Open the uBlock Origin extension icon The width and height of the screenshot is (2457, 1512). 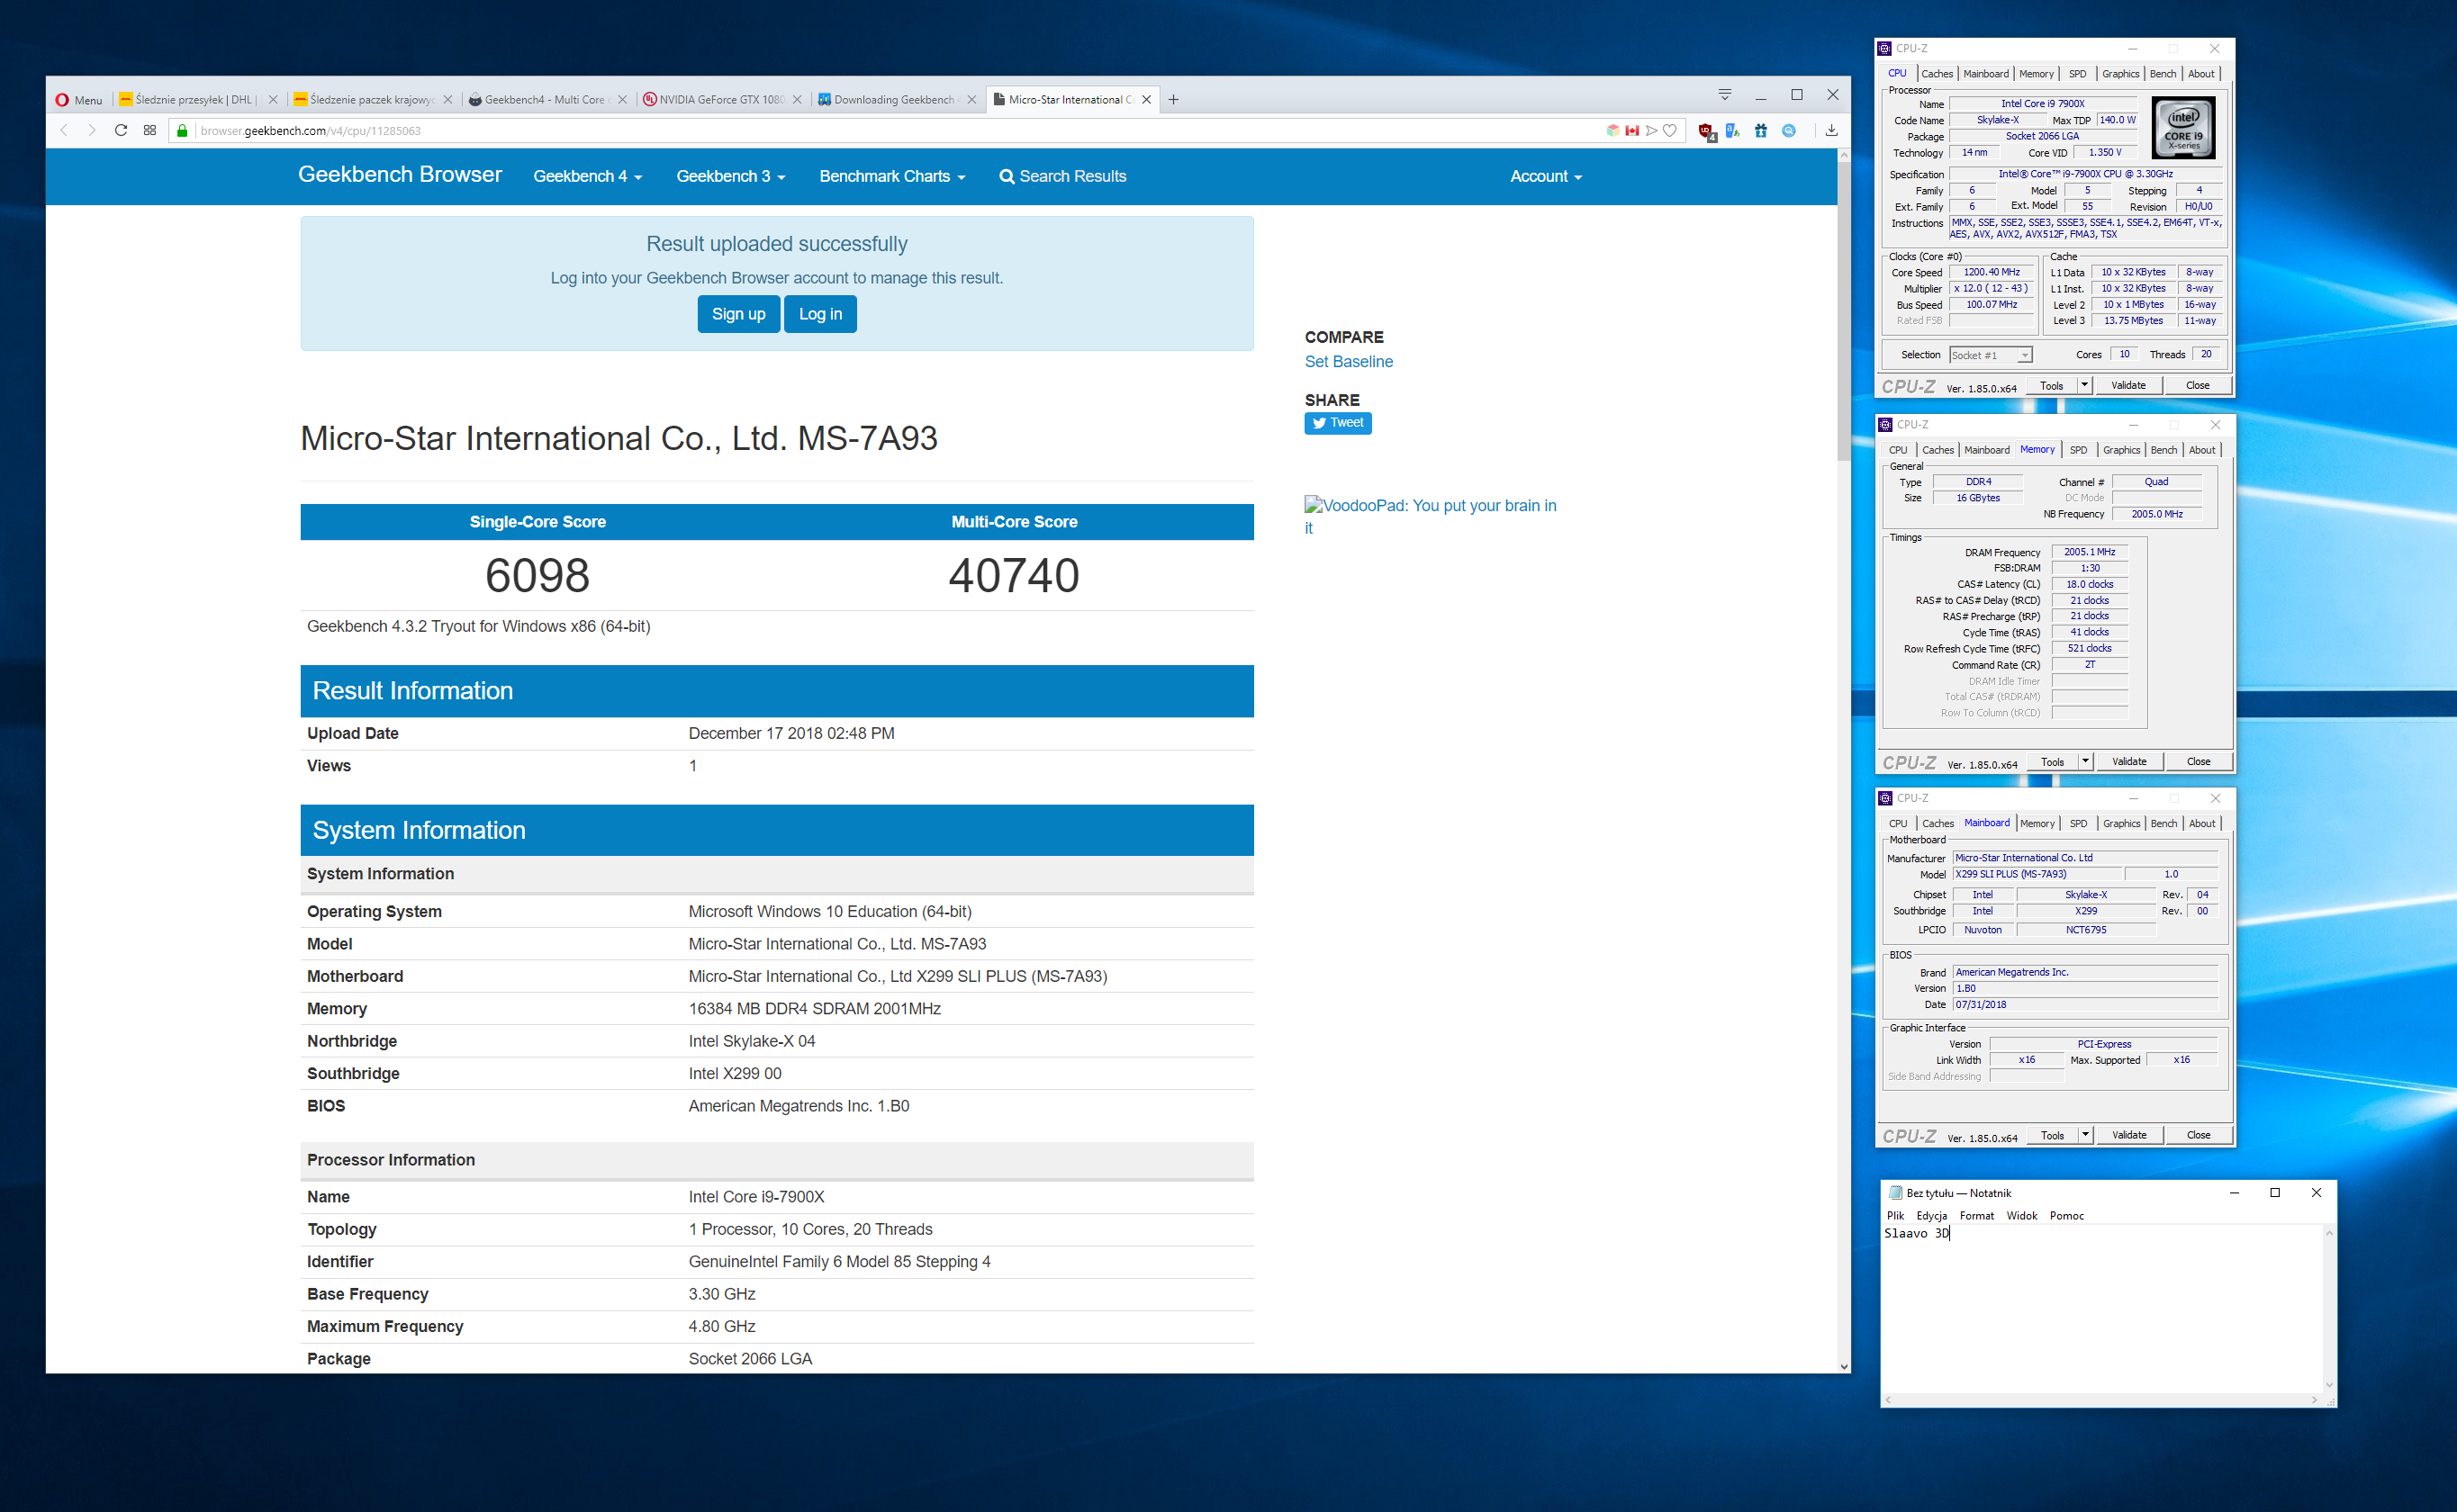(1707, 131)
